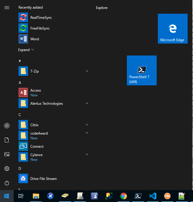The height and width of the screenshot is (202, 193).
Task: Open Documents from the left rail
Action: 7,140
